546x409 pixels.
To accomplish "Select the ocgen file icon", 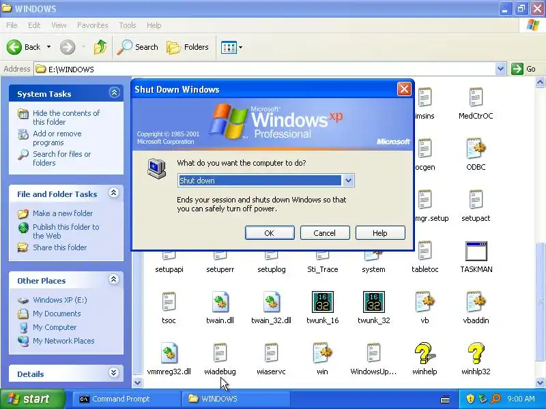I will point(425,148).
